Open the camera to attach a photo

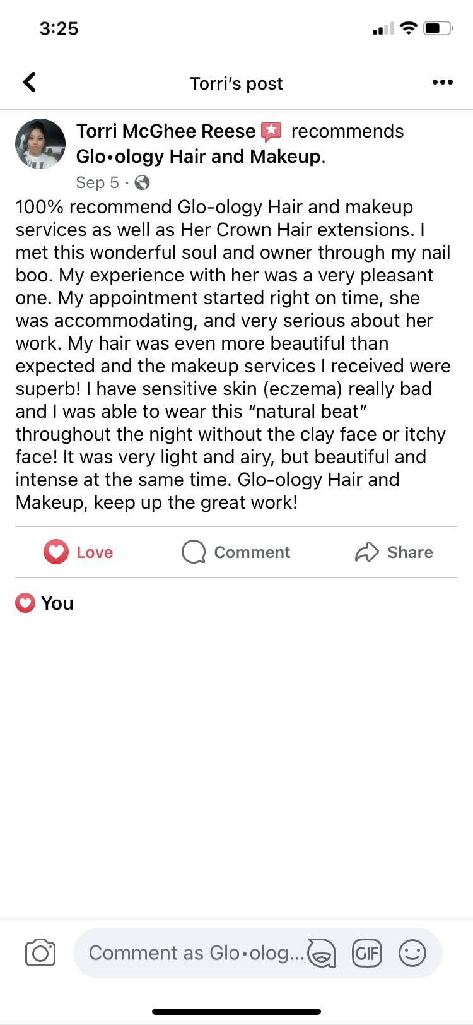(x=40, y=953)
